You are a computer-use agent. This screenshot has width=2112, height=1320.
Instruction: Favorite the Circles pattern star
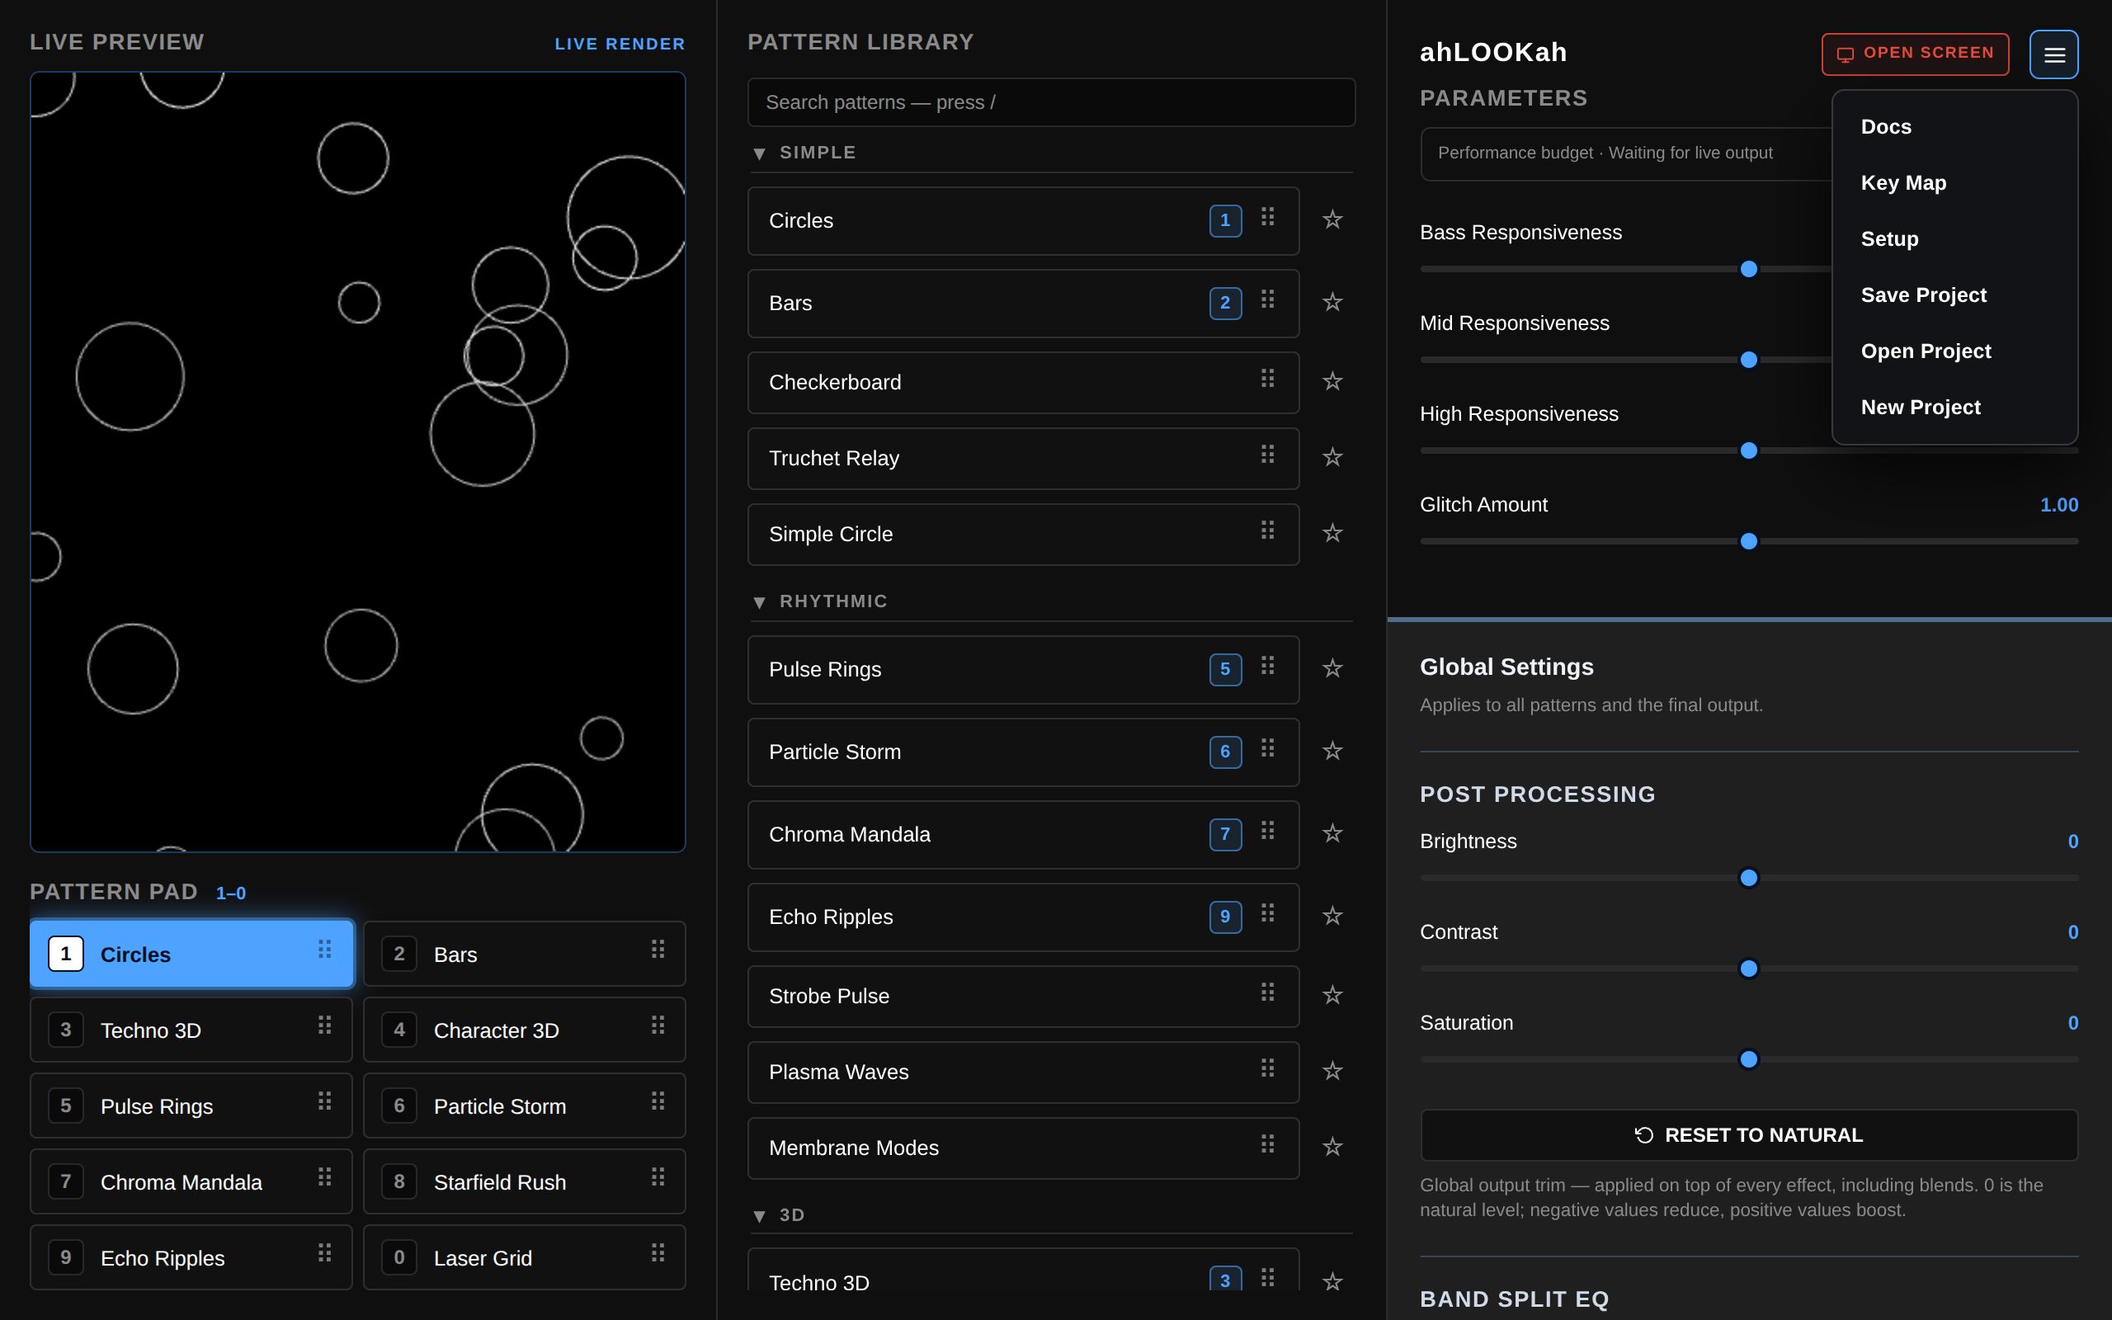pos(1332,219)
